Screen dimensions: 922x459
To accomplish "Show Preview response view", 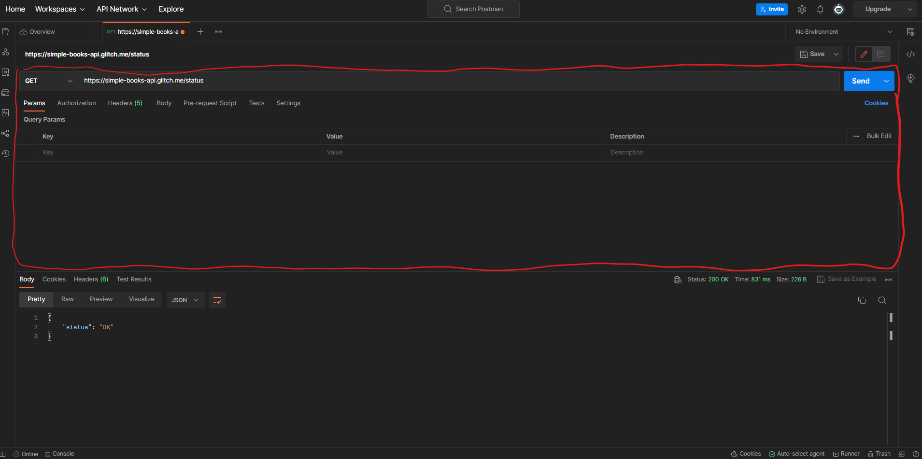I will coord(101,299).
